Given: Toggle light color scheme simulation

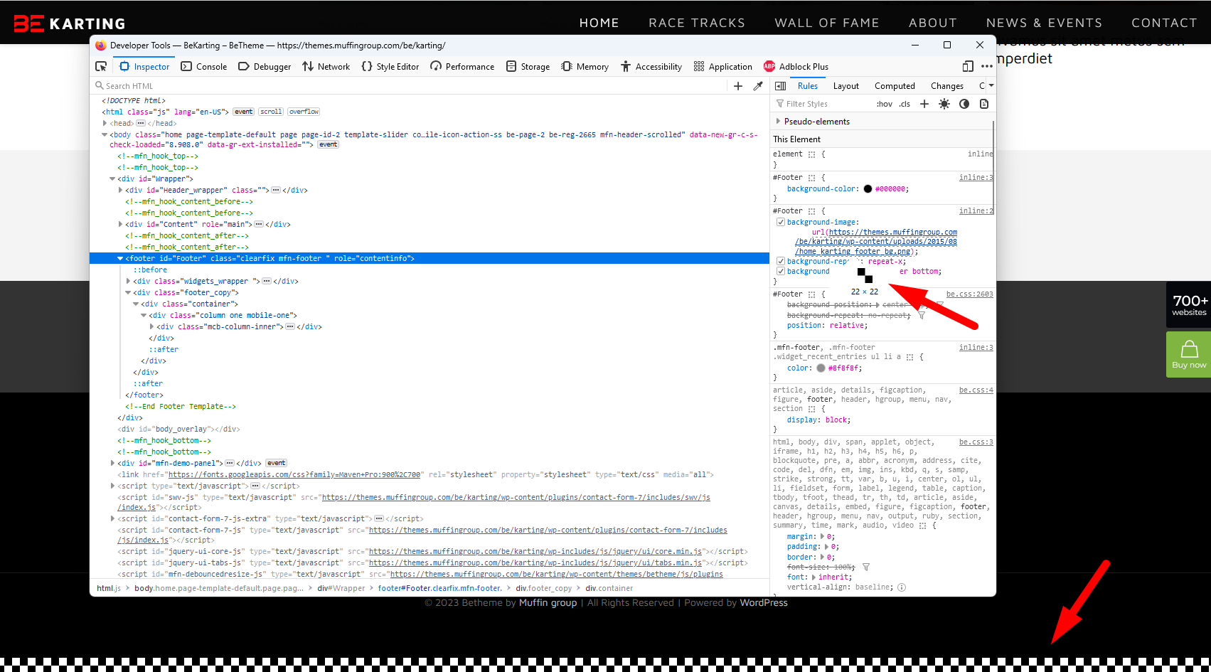Looking at the screenshot, I should pyautogui.click(x=944, y=104).
